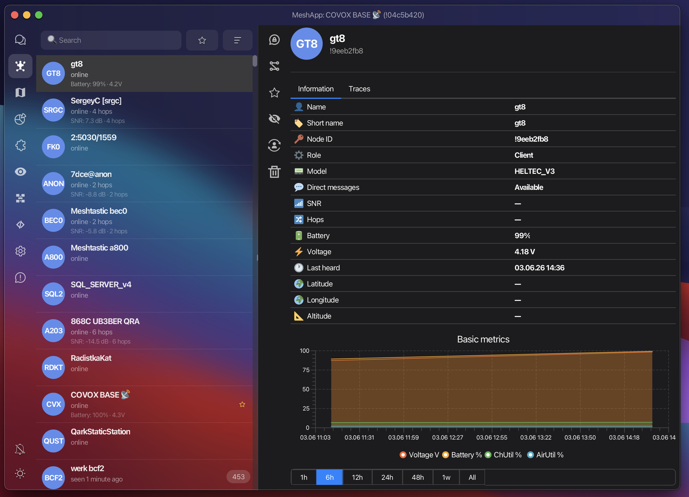The image size is (689, 497).
Task: Click the Direct messages Available value
Action: tap(529, 187)
